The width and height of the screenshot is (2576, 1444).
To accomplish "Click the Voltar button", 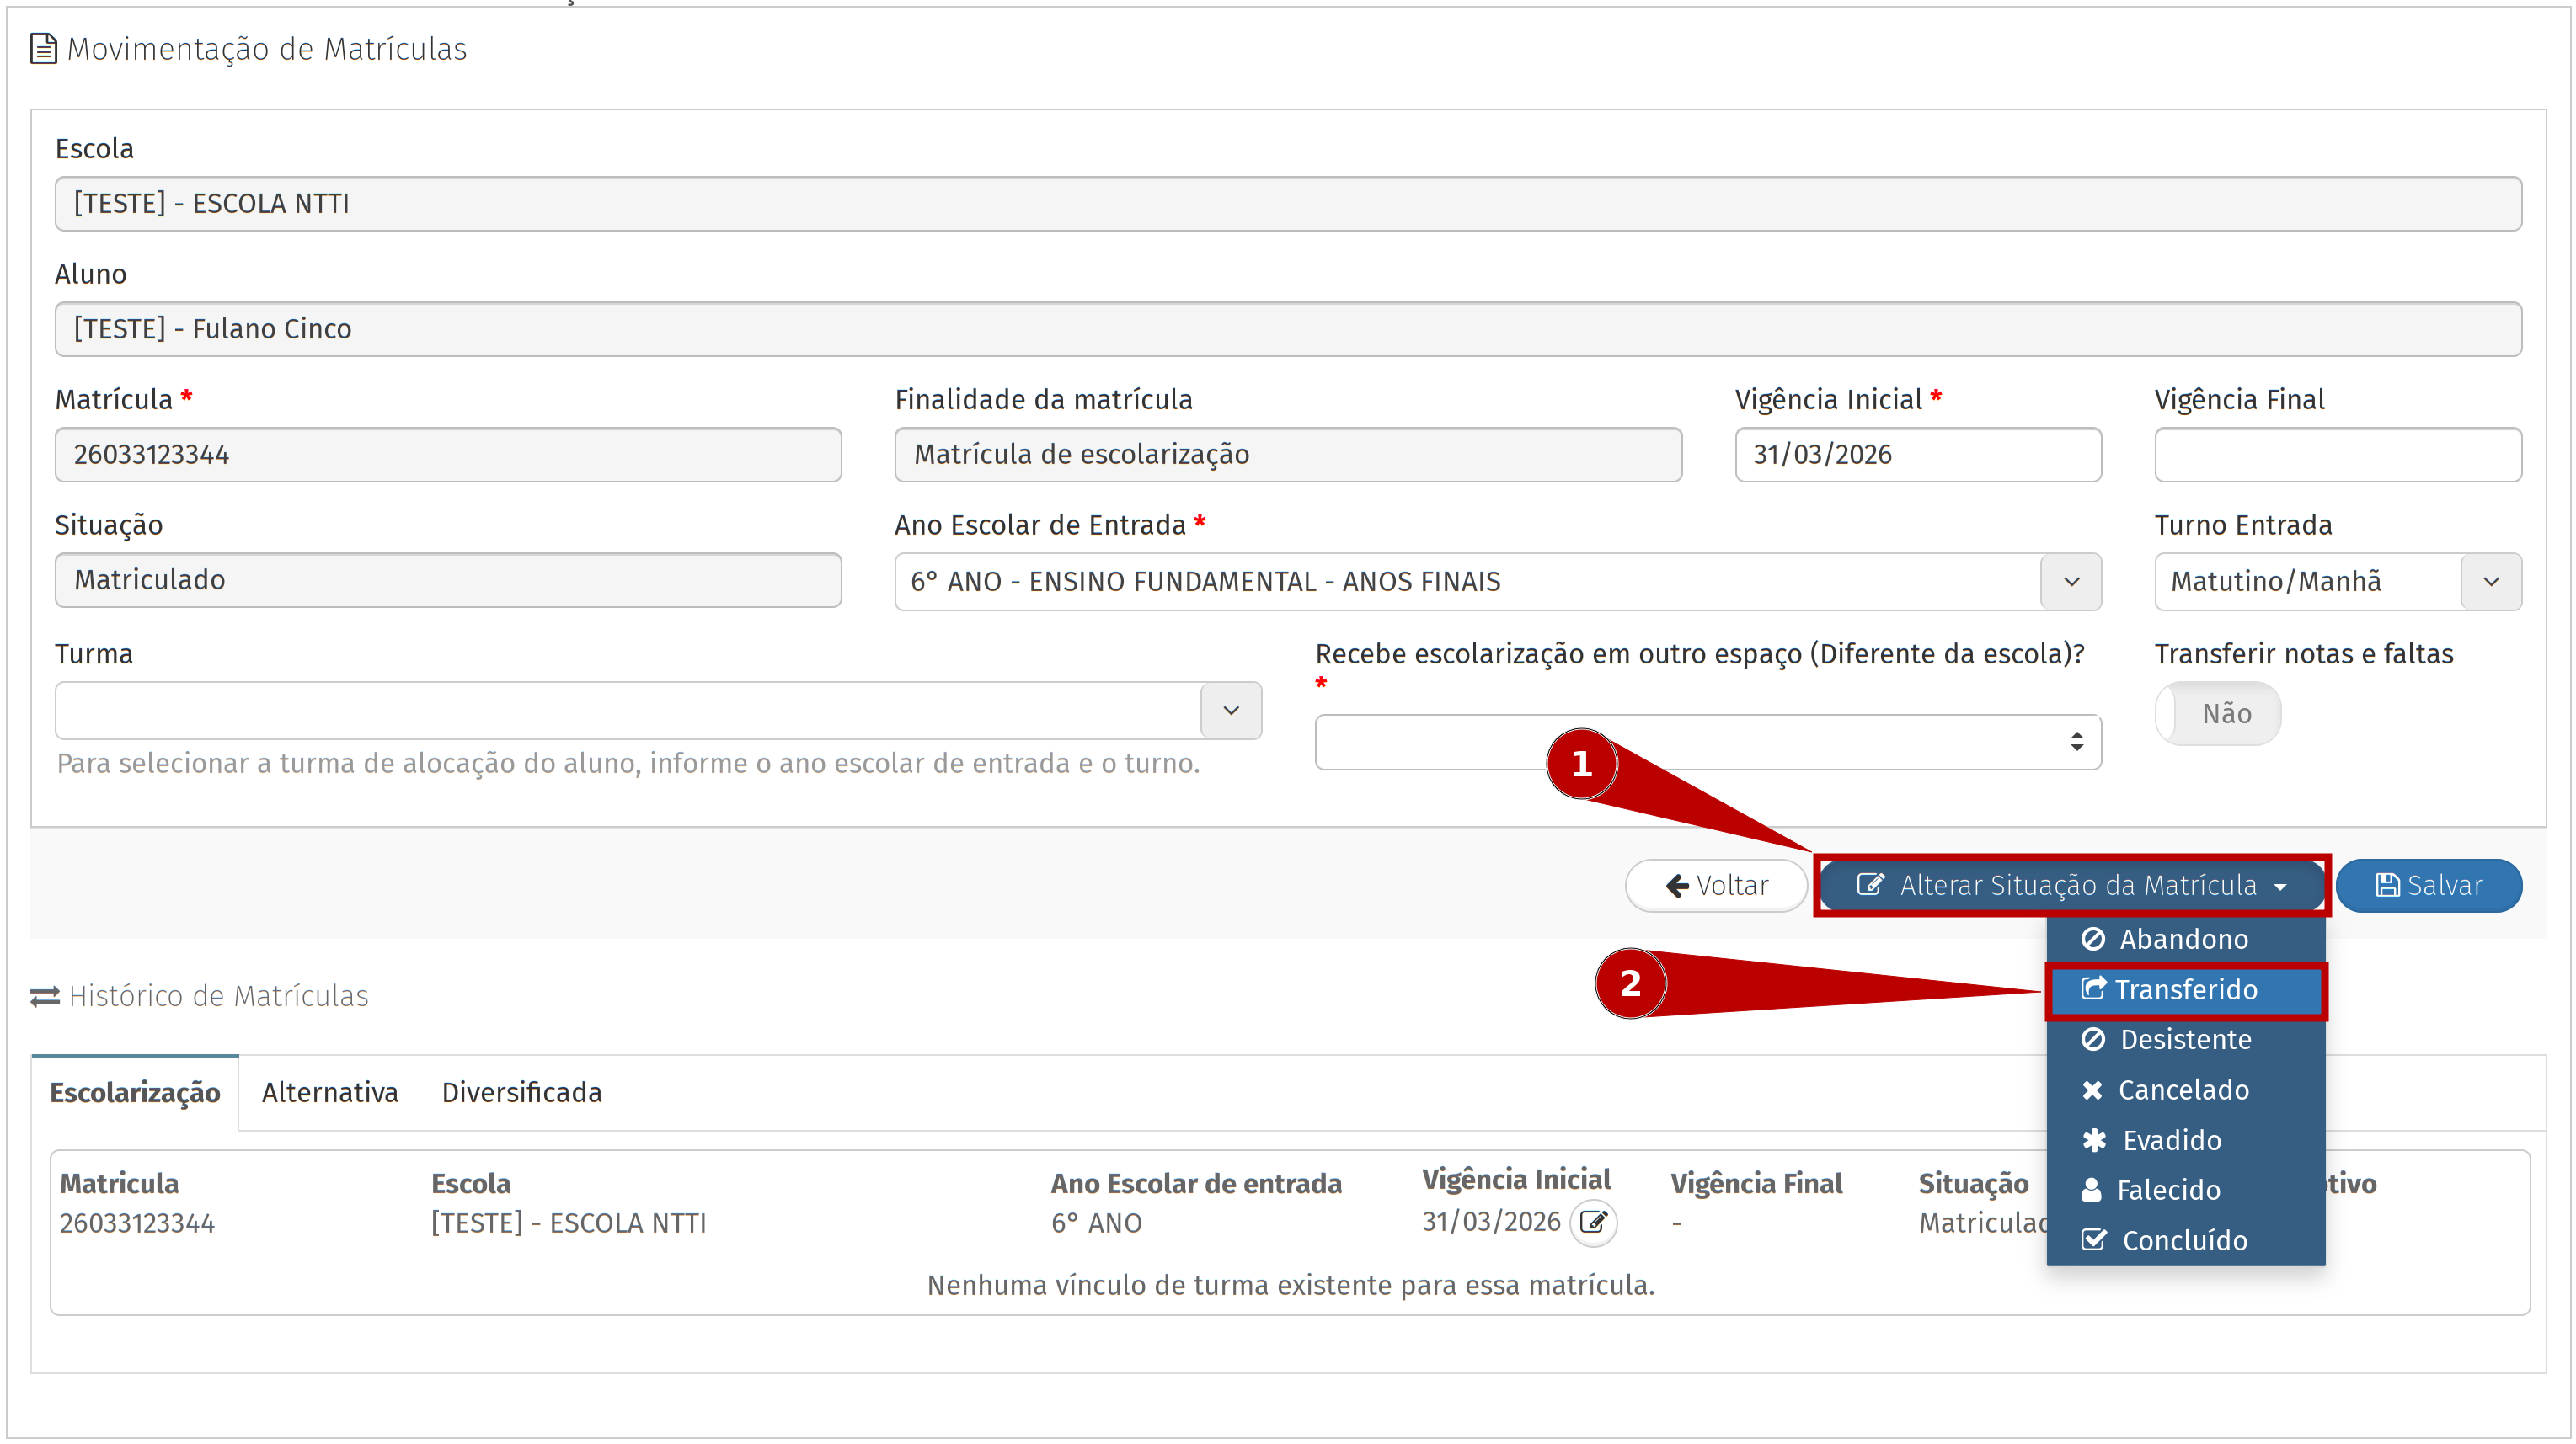I will click(x=1716, y=886).
